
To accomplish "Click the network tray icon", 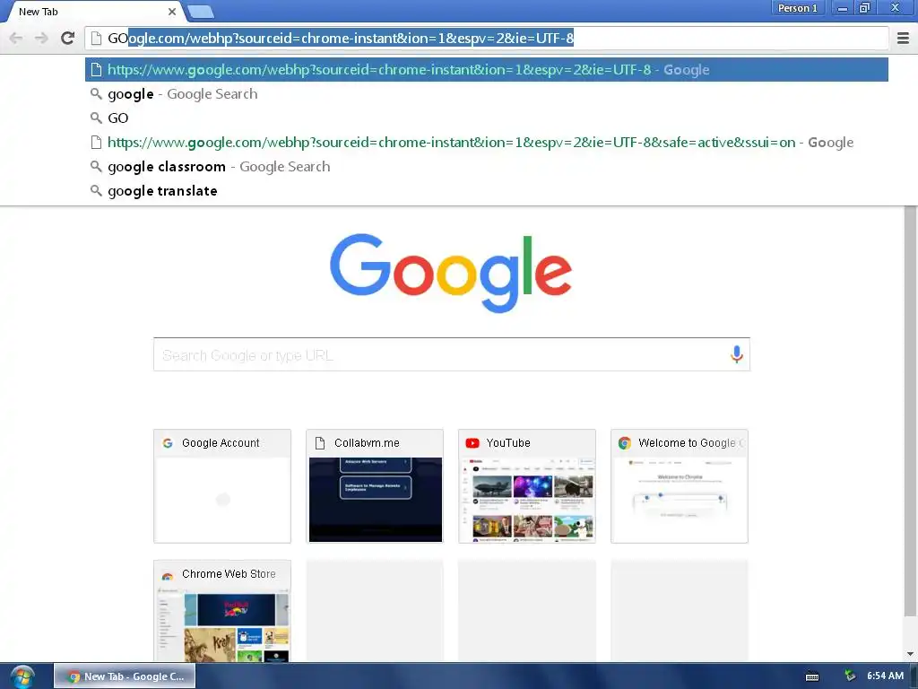I will [x=850, y=676].
